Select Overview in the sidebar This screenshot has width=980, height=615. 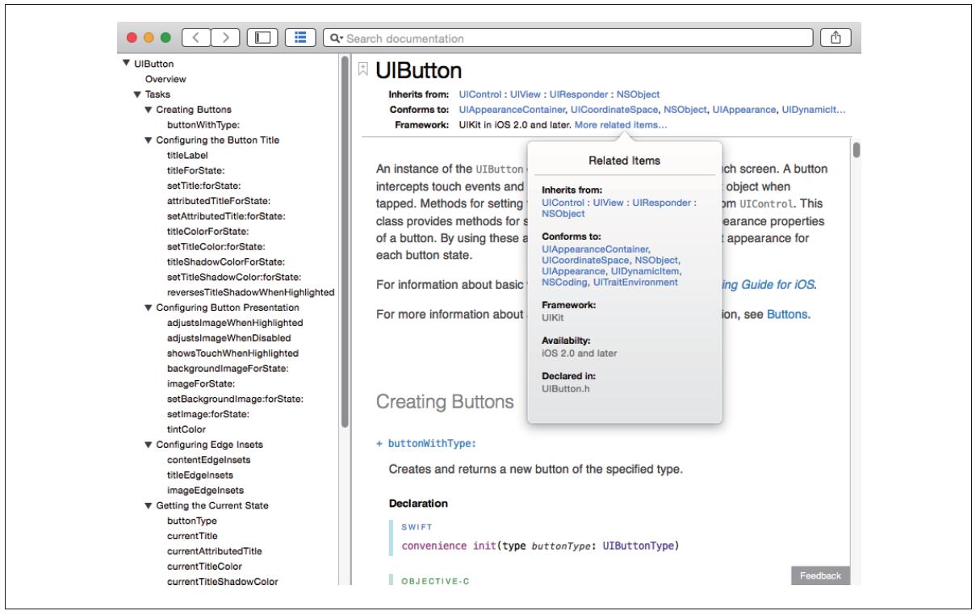(165, 79)
